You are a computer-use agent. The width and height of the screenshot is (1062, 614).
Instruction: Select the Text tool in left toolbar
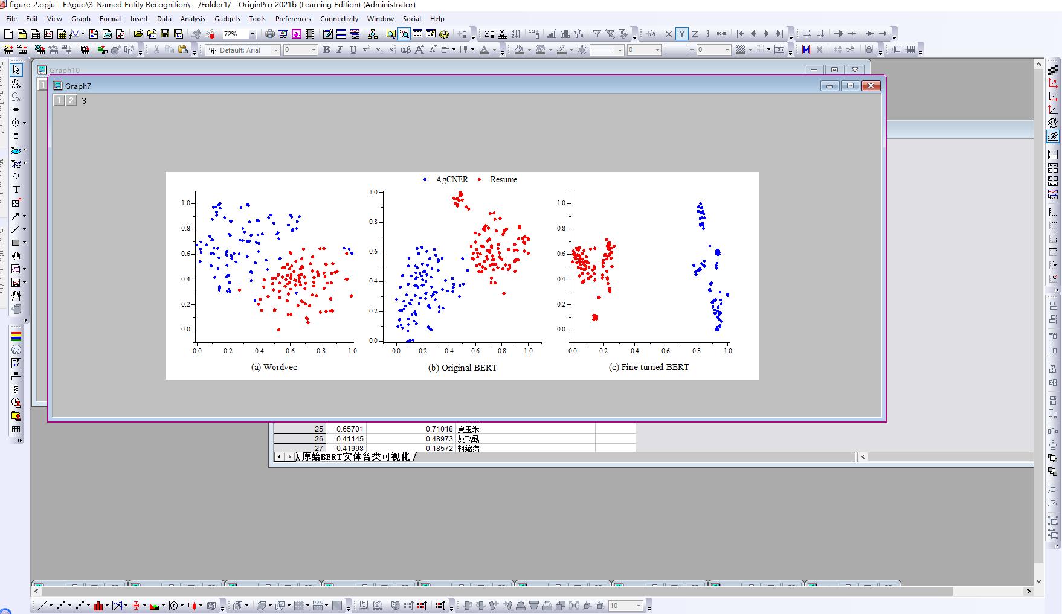[16, 190]
